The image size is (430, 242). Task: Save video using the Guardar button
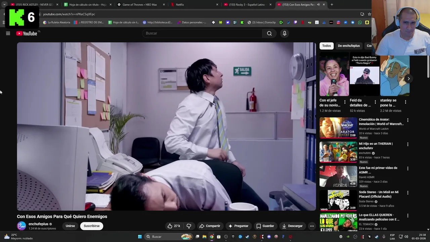click(x=265, y=226)
